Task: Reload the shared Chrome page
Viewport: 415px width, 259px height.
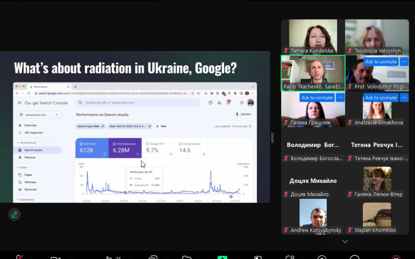Action: (29, 93)
